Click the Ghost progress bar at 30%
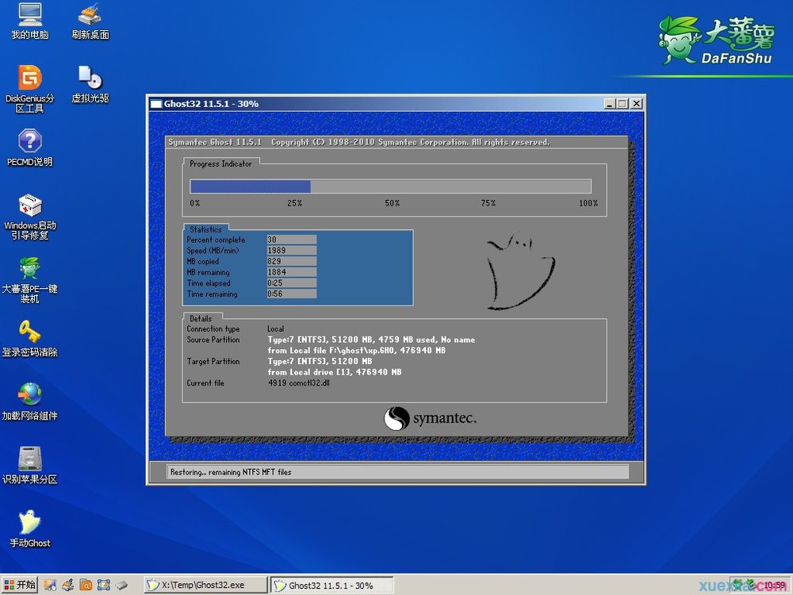The width and height of the screenshot is (793, 595). 250,186
